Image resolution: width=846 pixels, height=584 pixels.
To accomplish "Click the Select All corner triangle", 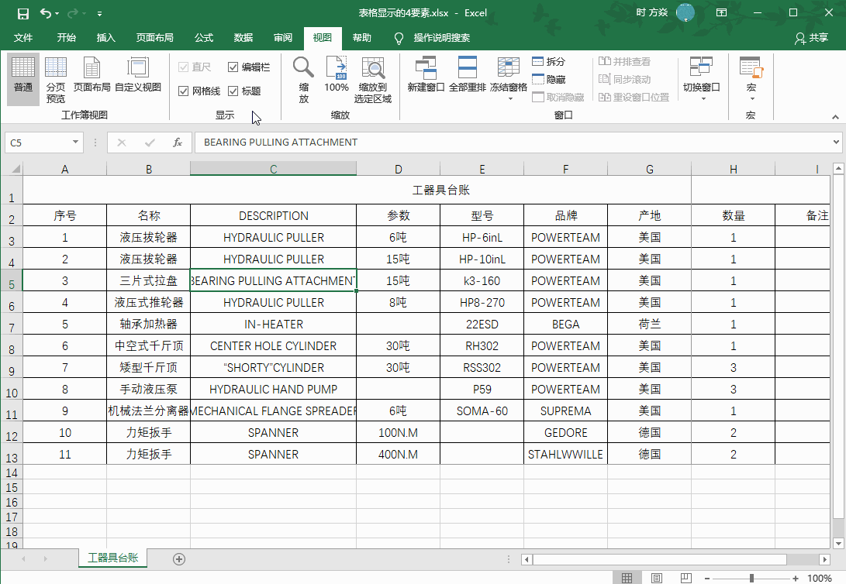I will coord(15,169).
